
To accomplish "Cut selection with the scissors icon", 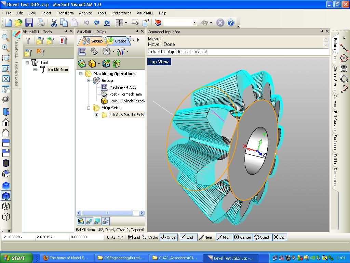I will pos(54,23).
